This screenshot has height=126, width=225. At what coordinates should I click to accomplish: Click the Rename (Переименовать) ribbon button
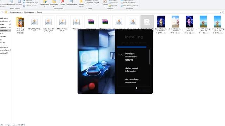pos(71,3)
